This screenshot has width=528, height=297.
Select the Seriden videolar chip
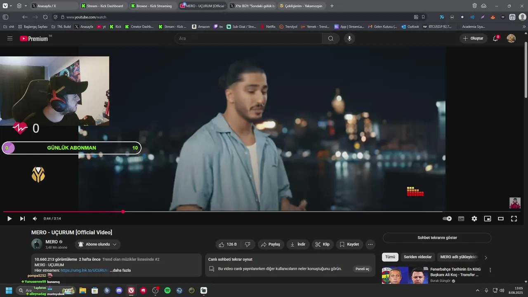[417, 257]
